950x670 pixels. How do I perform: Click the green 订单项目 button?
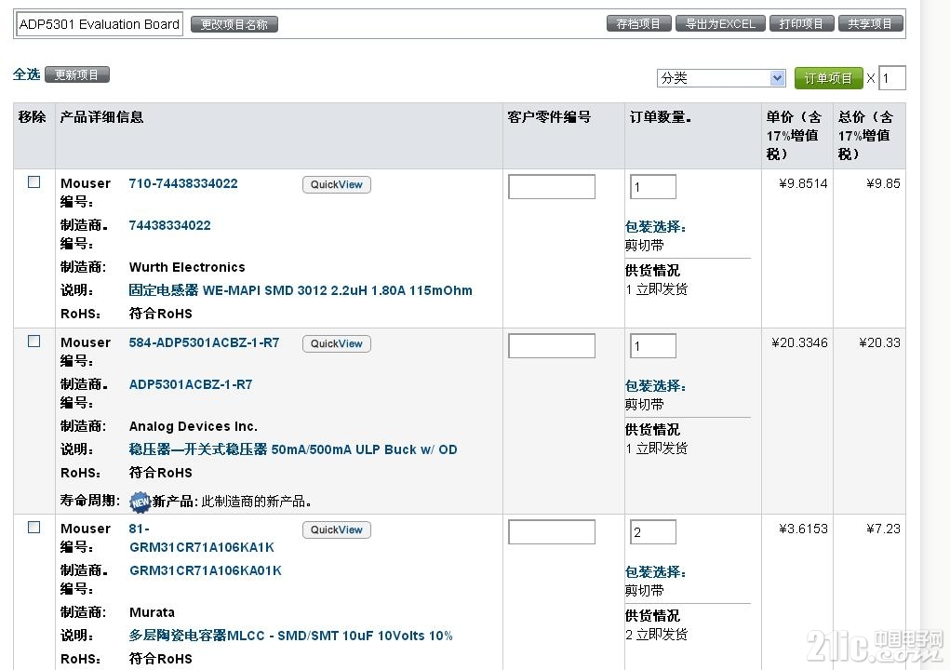[828, 78]
